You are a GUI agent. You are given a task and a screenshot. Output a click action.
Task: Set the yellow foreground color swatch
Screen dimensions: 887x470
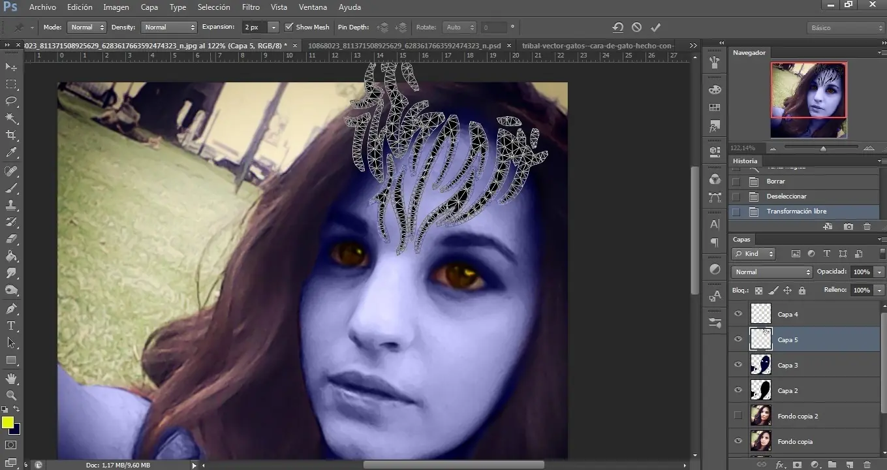pos(7,422)
